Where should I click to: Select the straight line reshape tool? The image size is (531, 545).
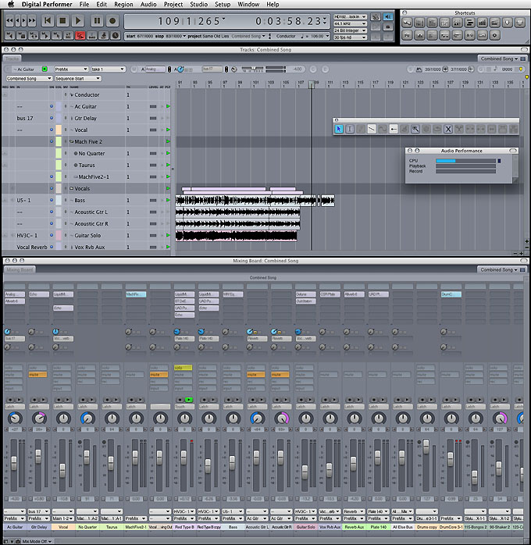372,130
